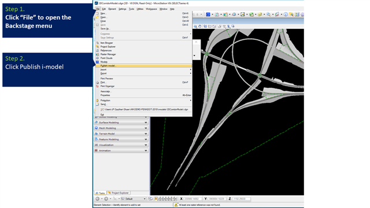Click the warning icon in status bar
This screenshot has height=208, width=370.
176,205
